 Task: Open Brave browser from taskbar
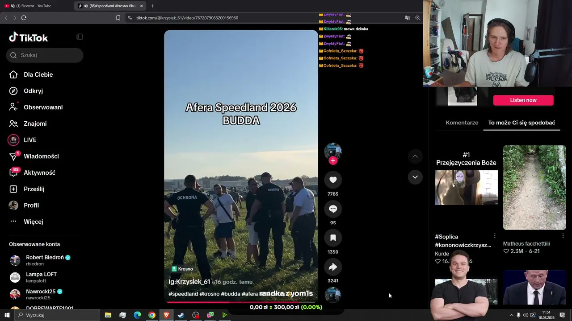pos(167,315)
